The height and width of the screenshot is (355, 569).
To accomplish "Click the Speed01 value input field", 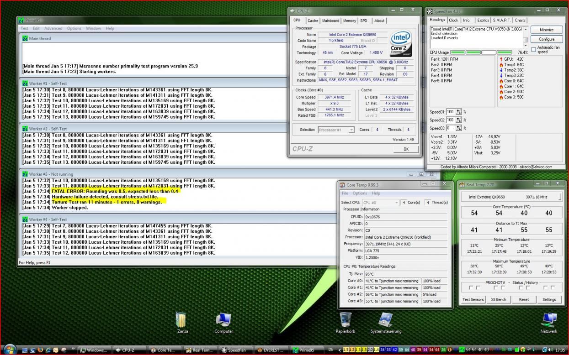I will pyautogui.click(x=451, y=112).
